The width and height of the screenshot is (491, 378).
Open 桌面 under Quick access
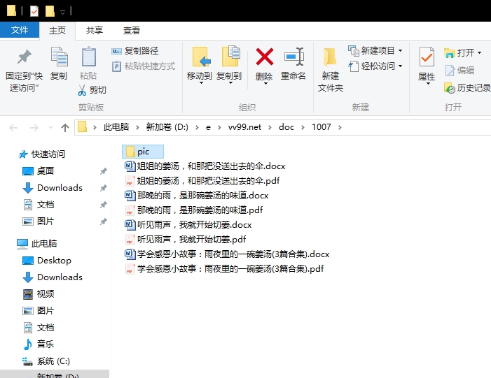coord(39,171)
